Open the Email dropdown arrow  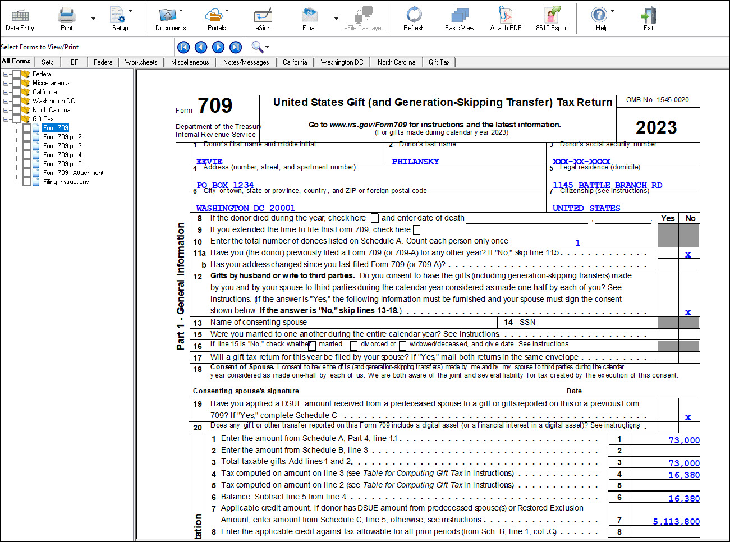[337, 19]
